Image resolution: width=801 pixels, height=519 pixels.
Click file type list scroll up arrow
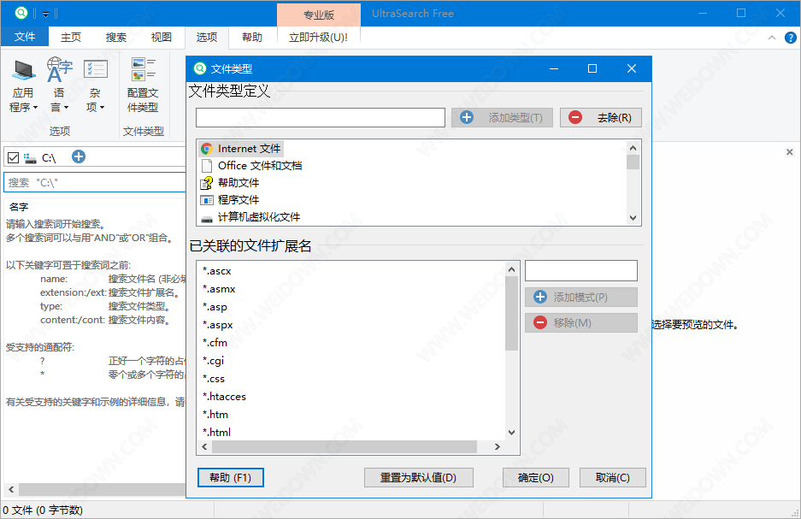(x=633, y=148)
